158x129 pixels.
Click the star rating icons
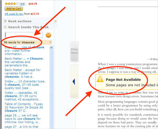(x=12, y=4)
